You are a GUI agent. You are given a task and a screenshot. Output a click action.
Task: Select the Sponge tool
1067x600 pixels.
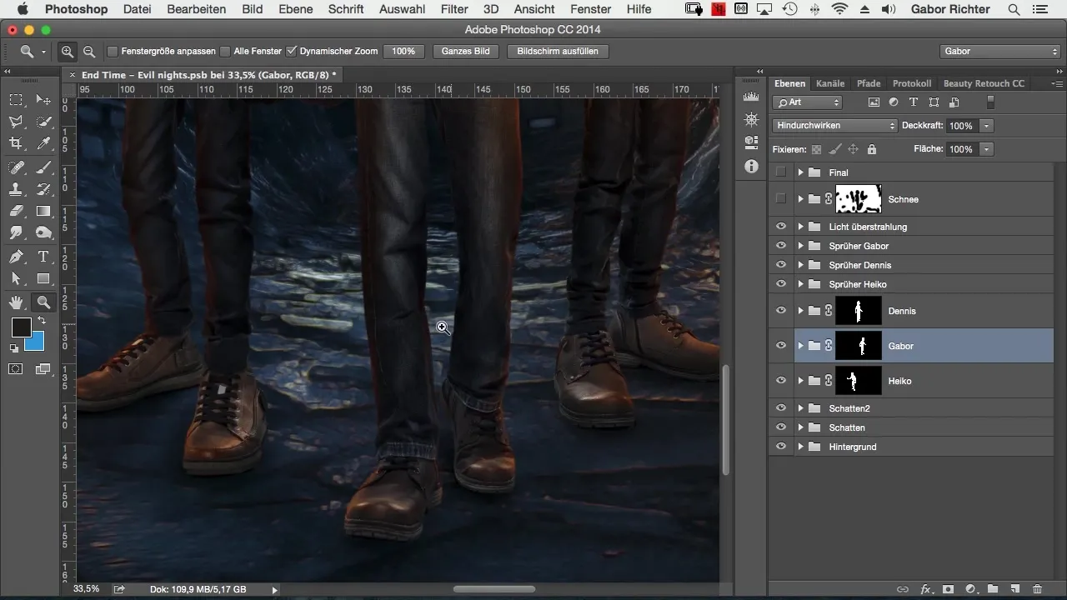(44, 232)
